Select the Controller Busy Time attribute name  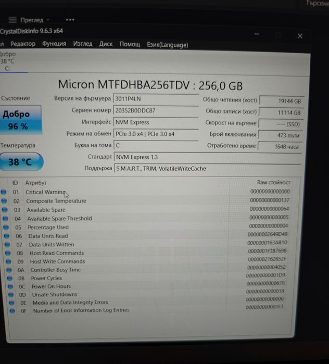pyautogui.click(x=56, y=270)
